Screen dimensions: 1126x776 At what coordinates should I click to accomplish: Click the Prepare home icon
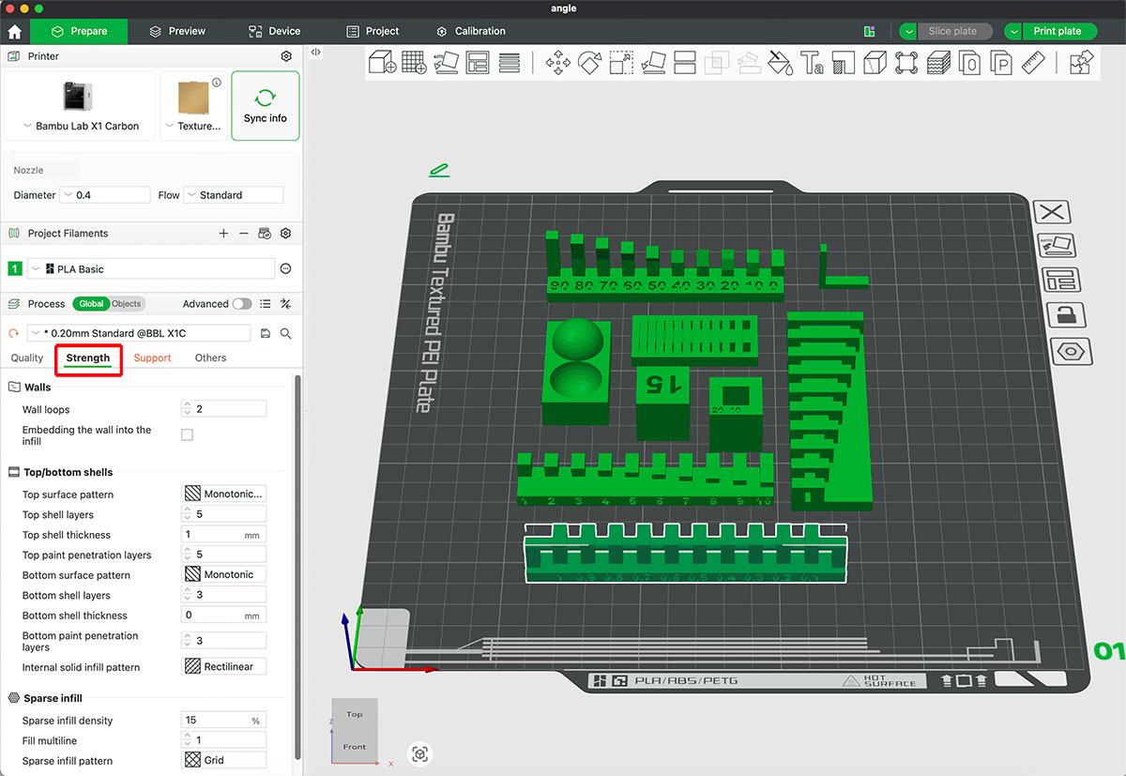point(14,31)
